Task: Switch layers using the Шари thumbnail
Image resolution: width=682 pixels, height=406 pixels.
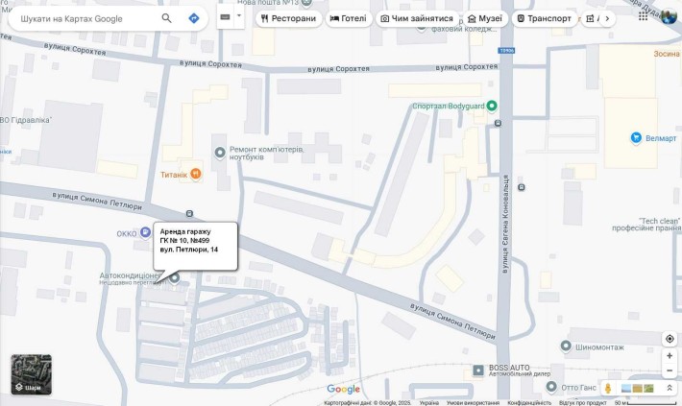Action: [32, 374]
